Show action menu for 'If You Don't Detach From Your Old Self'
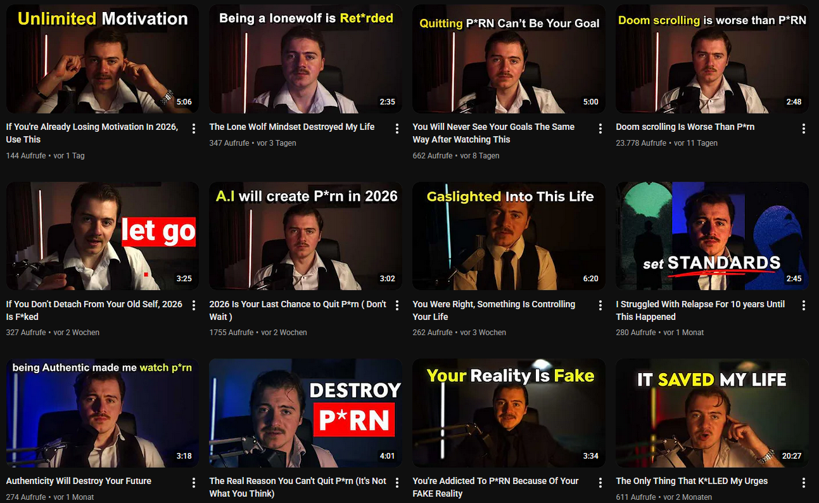 point(194,306)
